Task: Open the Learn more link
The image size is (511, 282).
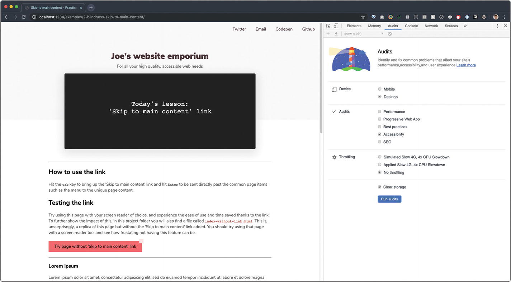Action: (x=466, y=65)
